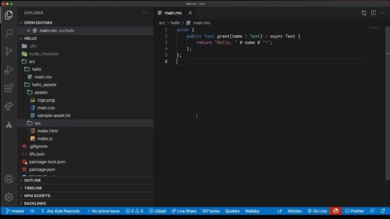The height and width of the screenshot is (219, 390).
Task: Click the src breadcrumb segment
Action: (x=162, y=23)
